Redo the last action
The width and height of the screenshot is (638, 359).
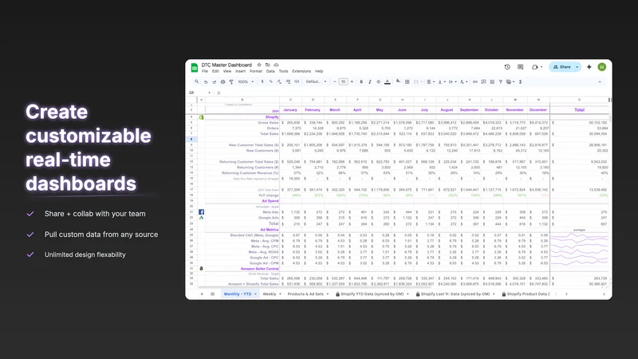(215, 82)
